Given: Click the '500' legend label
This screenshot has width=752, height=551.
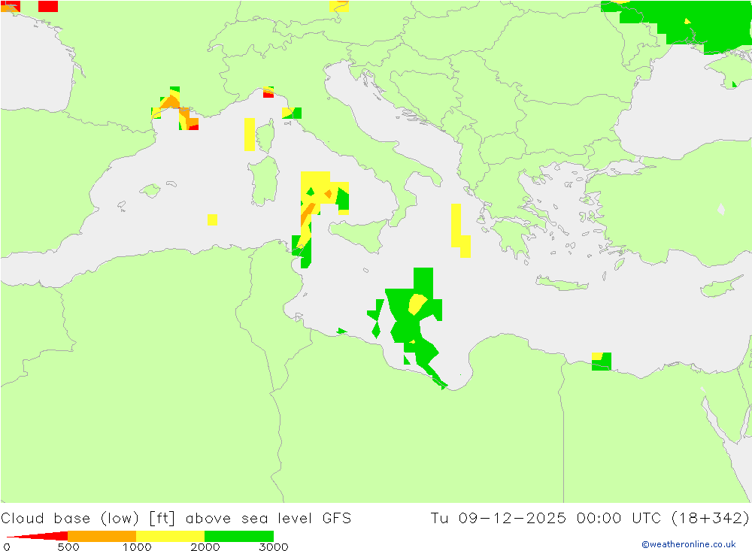Looking at the screenshot, I should [x=68, y=547].
